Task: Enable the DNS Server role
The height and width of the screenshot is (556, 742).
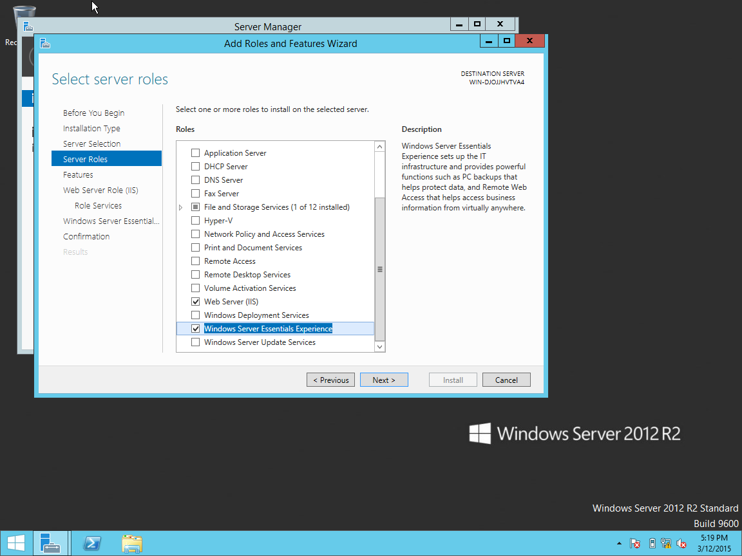Action: click(195, 180)
